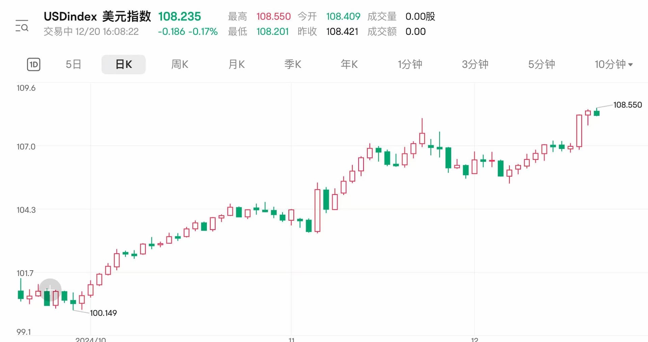Switch to the 5日 chart tab

[73, 64]
